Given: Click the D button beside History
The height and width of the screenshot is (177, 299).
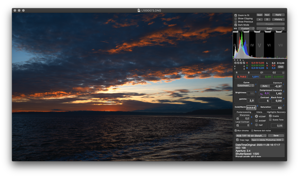Looking at the screenshot, I should (x=267, y=19).
